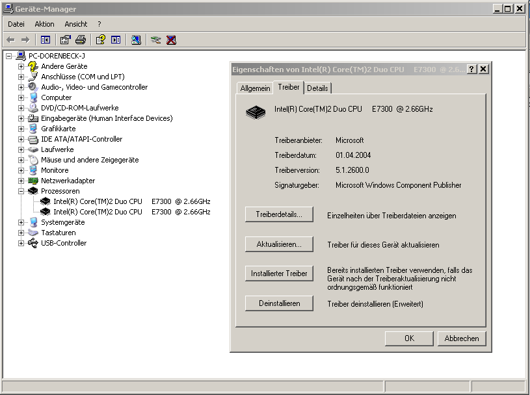Click the DVD/CD-ROM-Laufwerke disc icon
This screenshot has width=530, height=395.
(33, 108)
